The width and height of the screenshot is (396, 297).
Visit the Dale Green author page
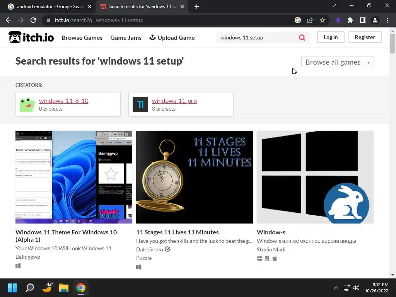coord(150,249)
